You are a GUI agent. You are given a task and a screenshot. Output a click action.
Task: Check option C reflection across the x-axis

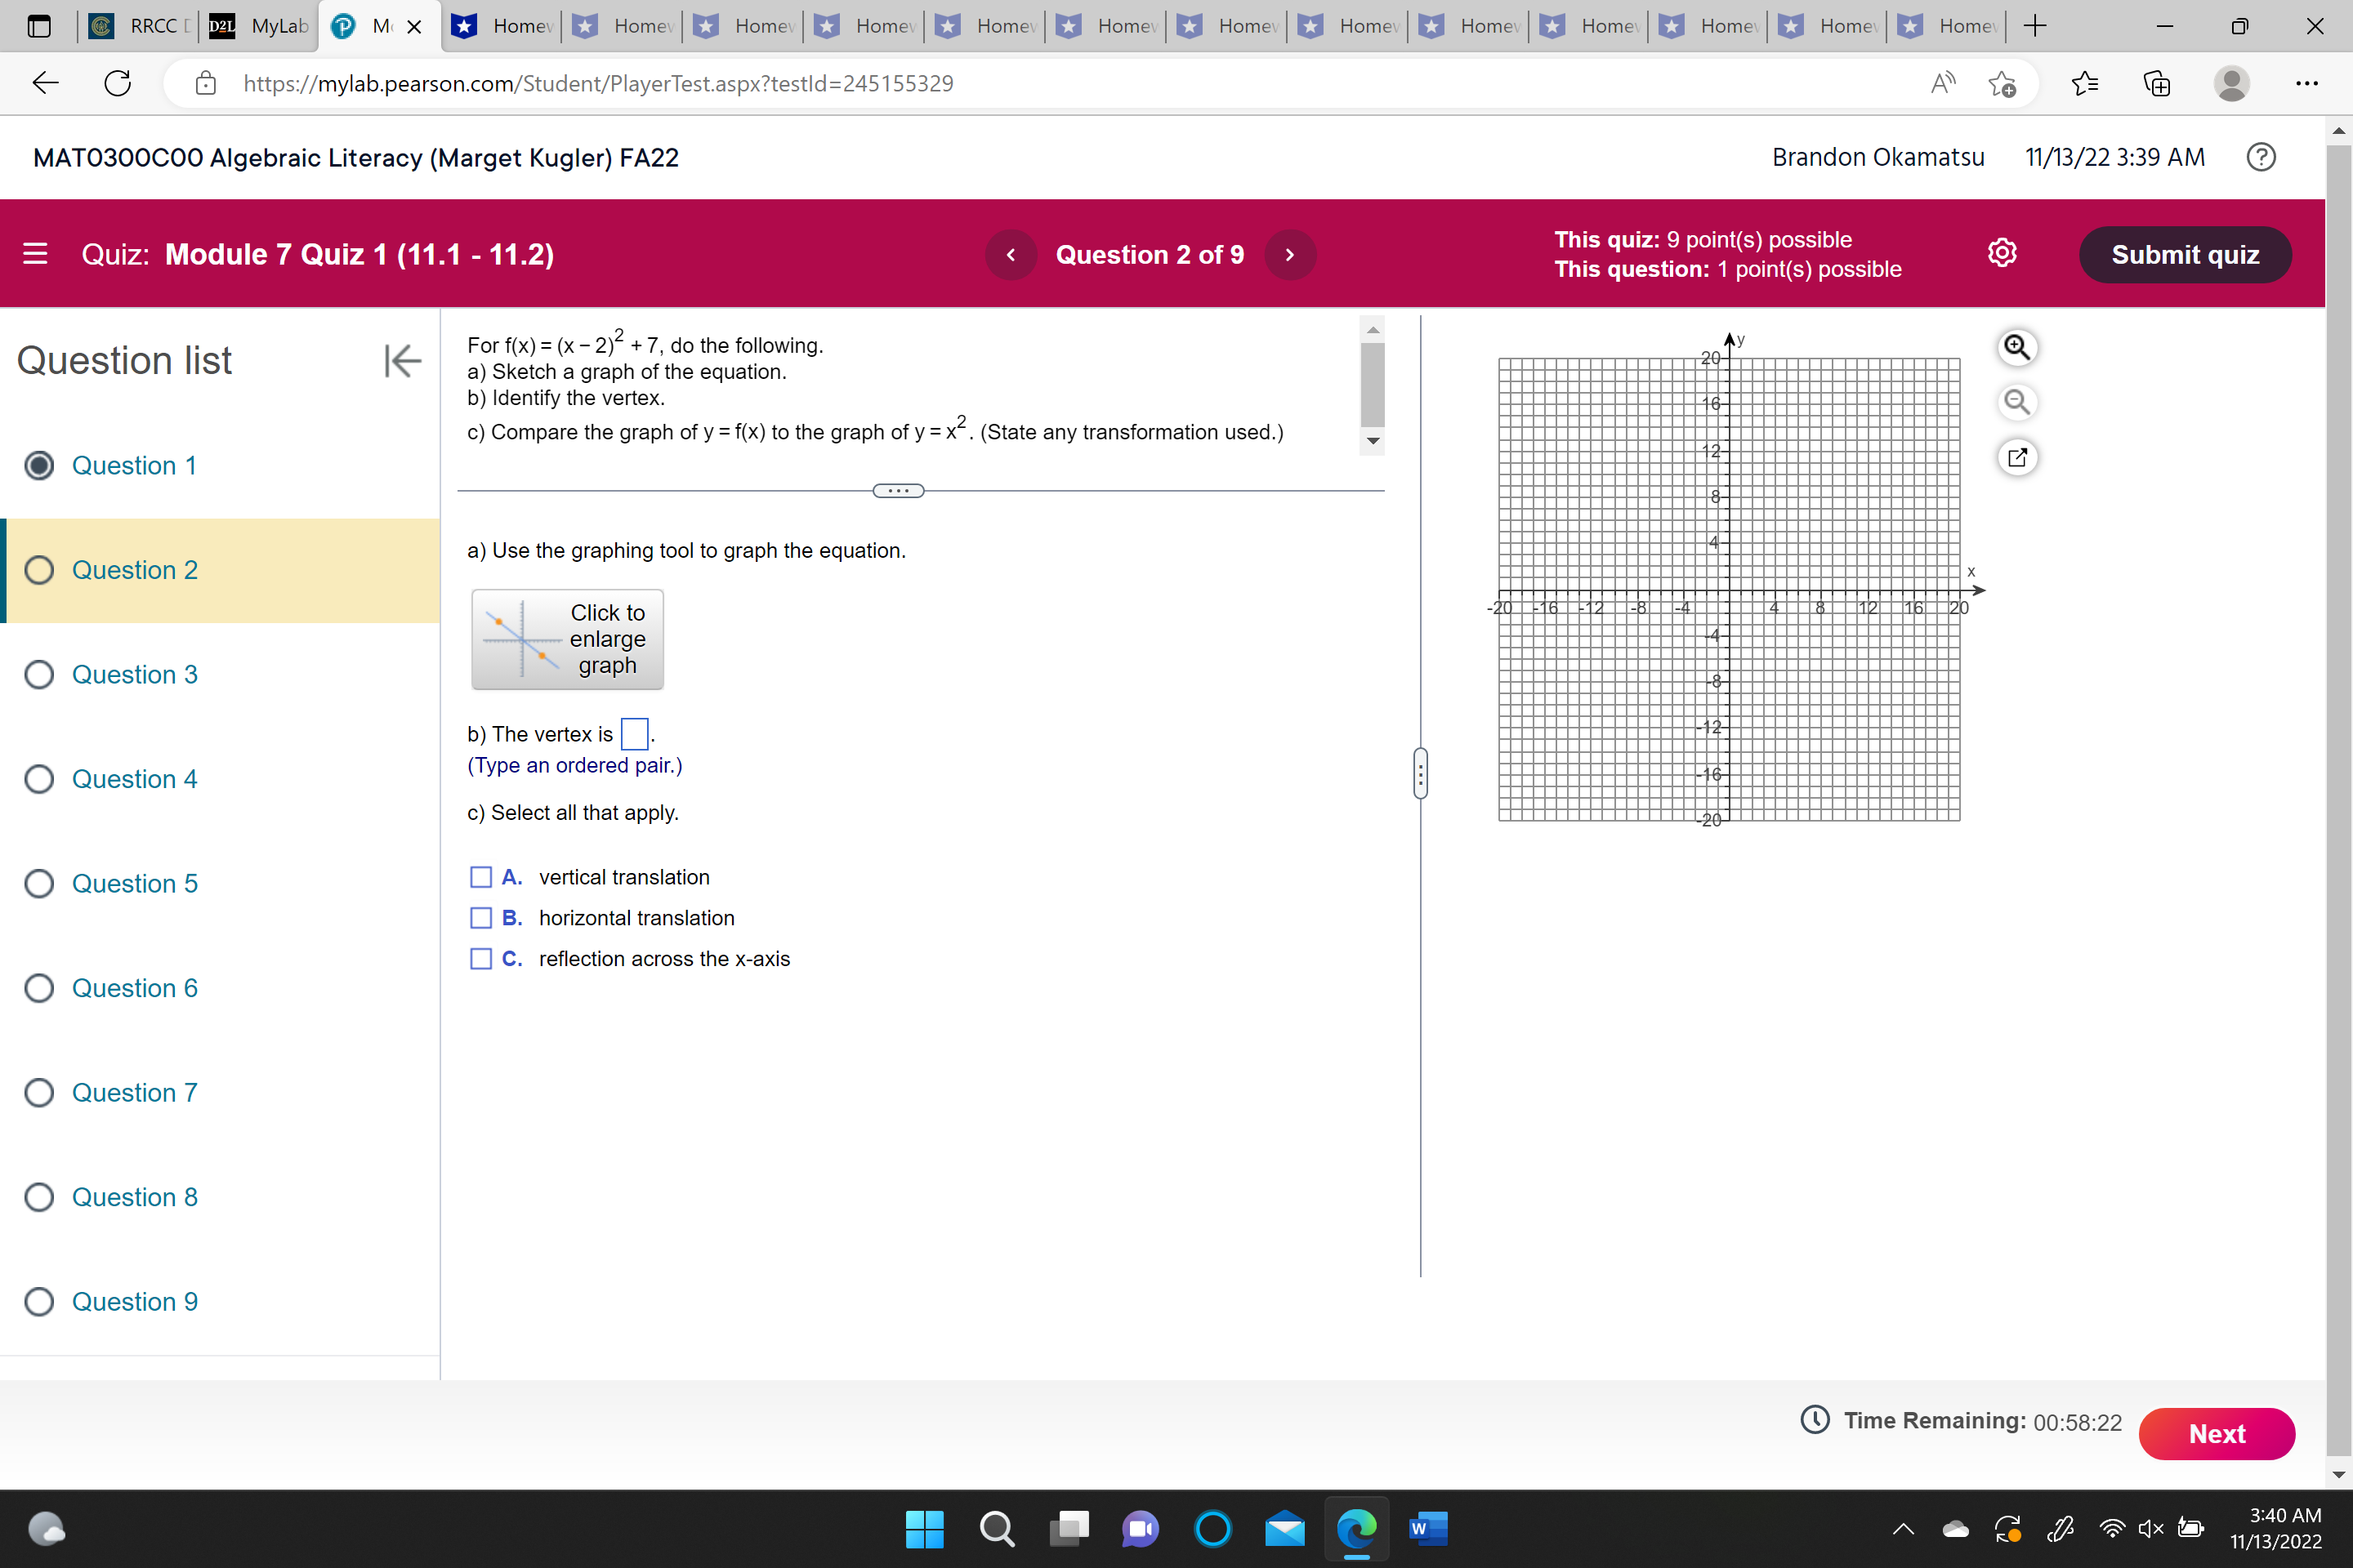(481, 959)
